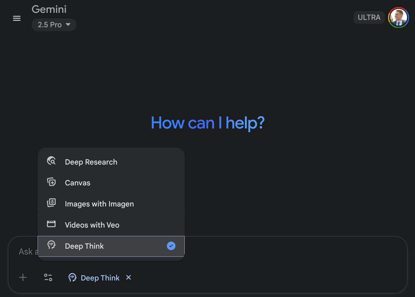Click the Deep Think head icon in menu
The width and height of the screenshot is (415, 297).
pos(51,245)
